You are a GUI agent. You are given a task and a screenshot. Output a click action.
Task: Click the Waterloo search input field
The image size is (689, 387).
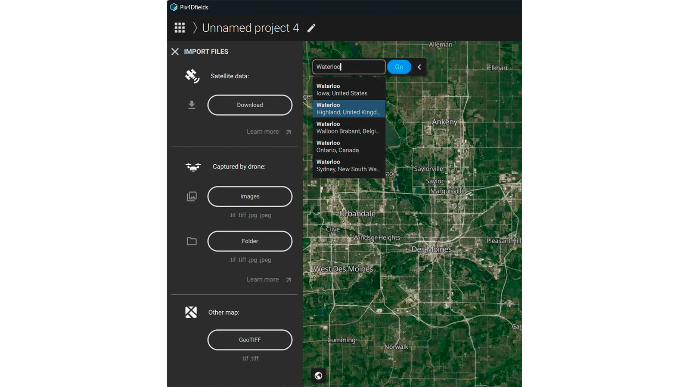(x=348, y=67)
